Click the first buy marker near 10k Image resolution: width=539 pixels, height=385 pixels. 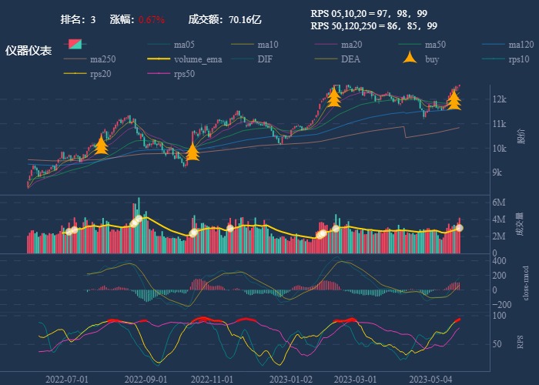tap(101, 145)
